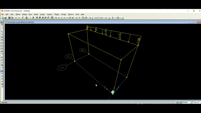
Task: Open the Analyze menu
Action: click(49, 14)
